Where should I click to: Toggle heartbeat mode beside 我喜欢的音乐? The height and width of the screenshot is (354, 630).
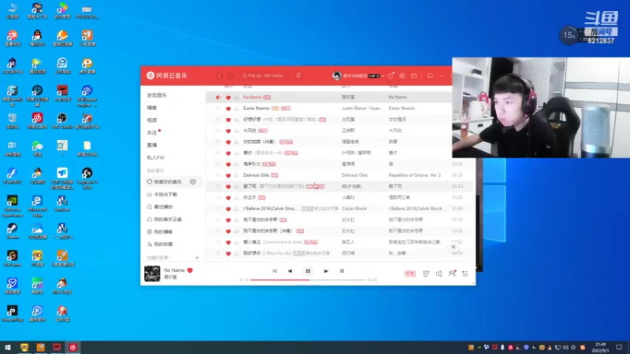pos(193,182)
